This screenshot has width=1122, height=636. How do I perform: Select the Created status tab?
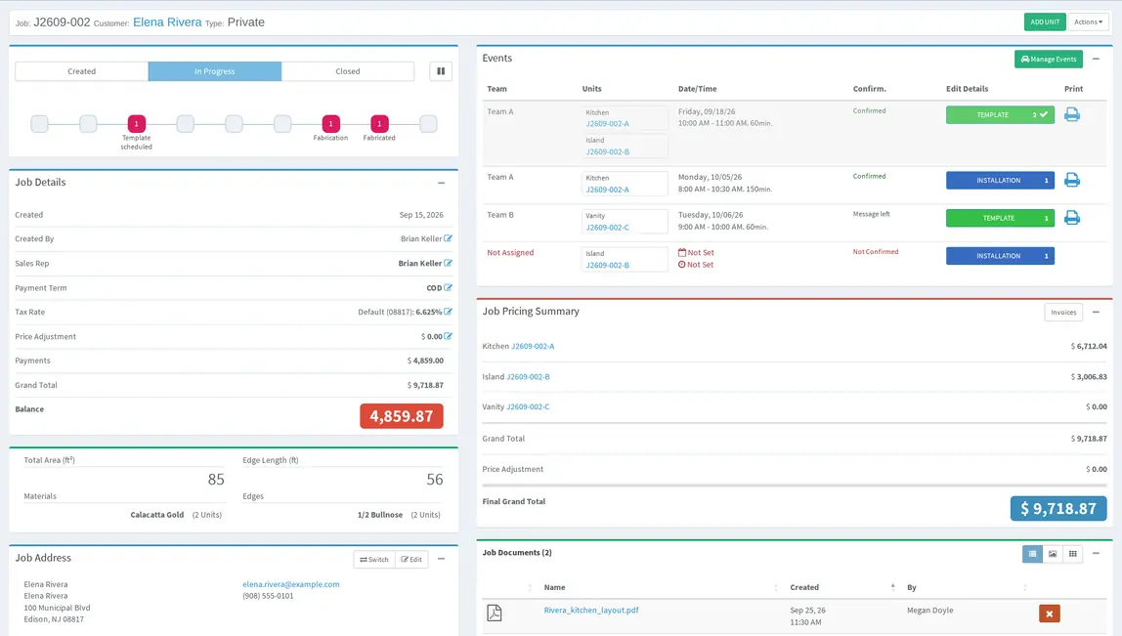pos(81,70)
